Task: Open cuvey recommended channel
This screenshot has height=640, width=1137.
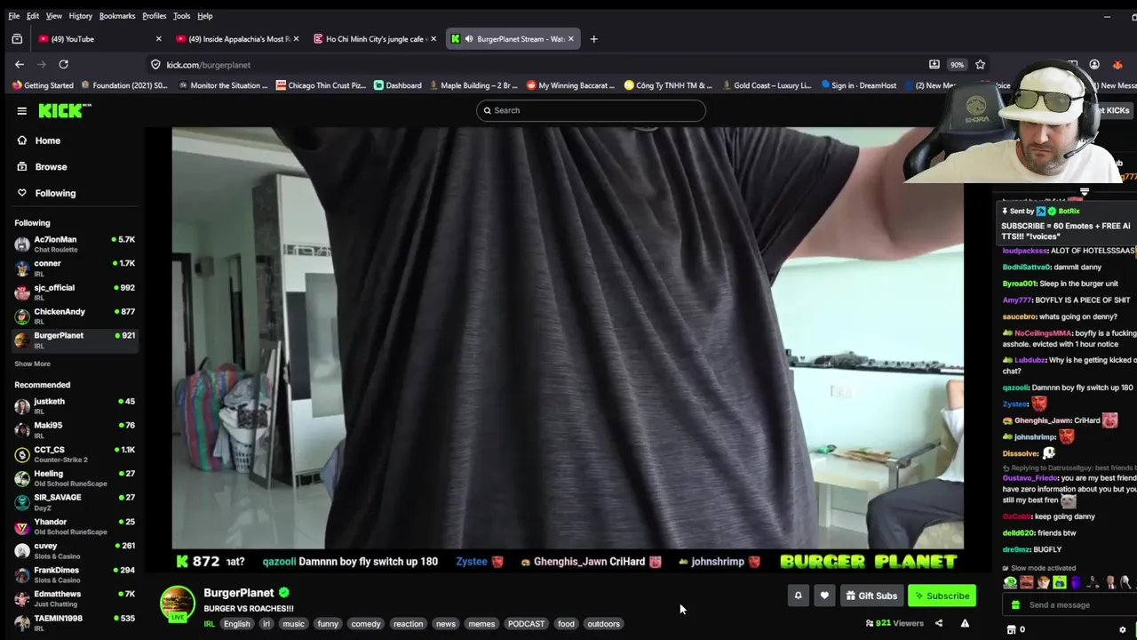Action: pyautogui.click(x=75, y=550)
